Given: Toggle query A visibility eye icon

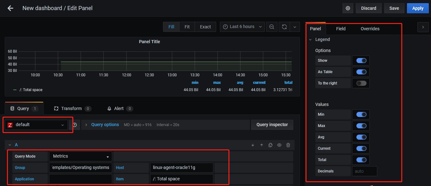Looking at the screenshot, I should click(x=279, y=145).
